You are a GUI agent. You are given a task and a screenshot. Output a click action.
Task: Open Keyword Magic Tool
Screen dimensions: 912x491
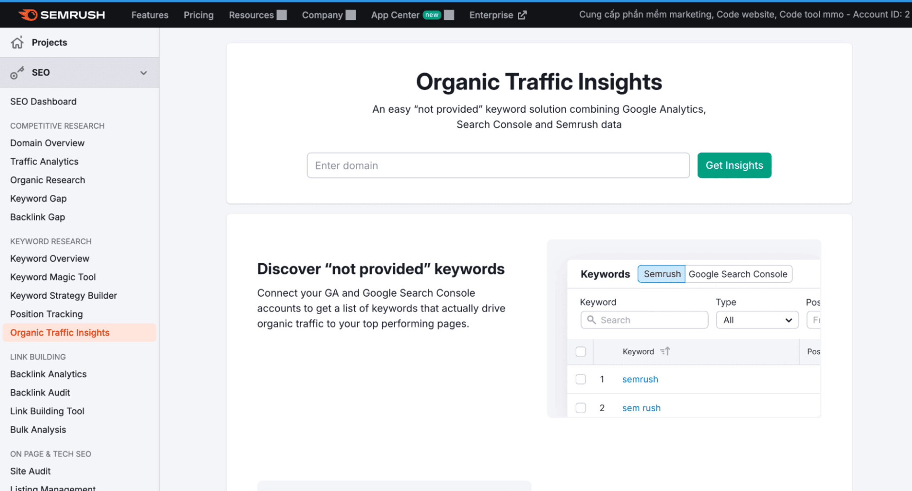(53, 277)
